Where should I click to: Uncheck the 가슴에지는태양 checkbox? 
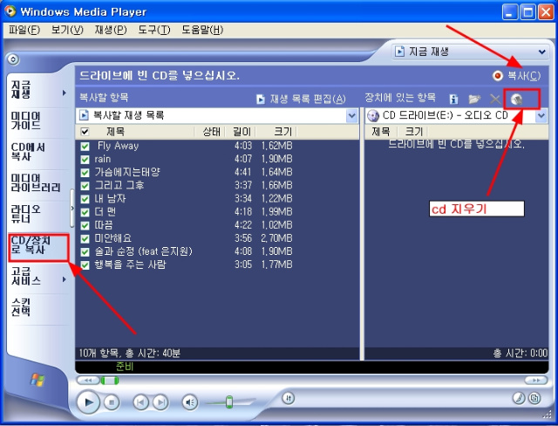pos(85,173)
